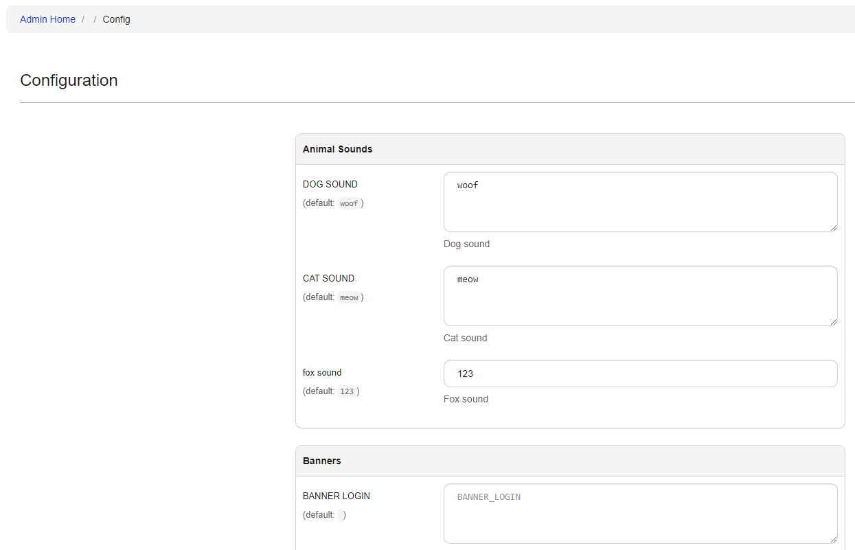Screen dimensions: 855x550
Task: Click the Configuration page heading
Action: pos(69,80)
